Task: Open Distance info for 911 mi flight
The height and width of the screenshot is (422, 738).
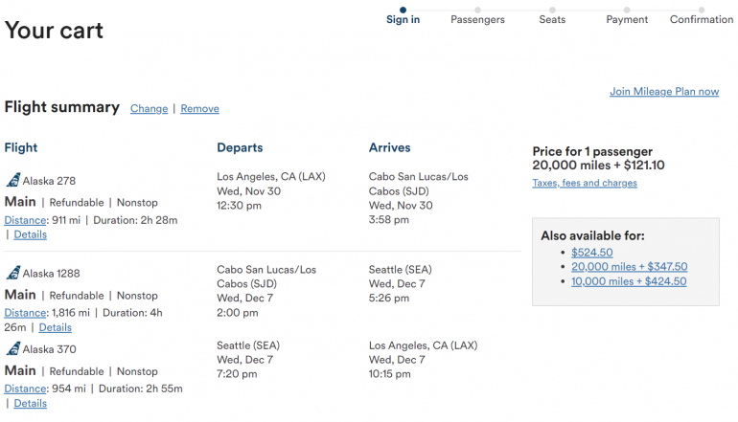Action: pos(24,220)
